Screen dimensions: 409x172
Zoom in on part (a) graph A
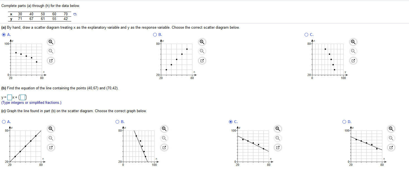(50, 42)
